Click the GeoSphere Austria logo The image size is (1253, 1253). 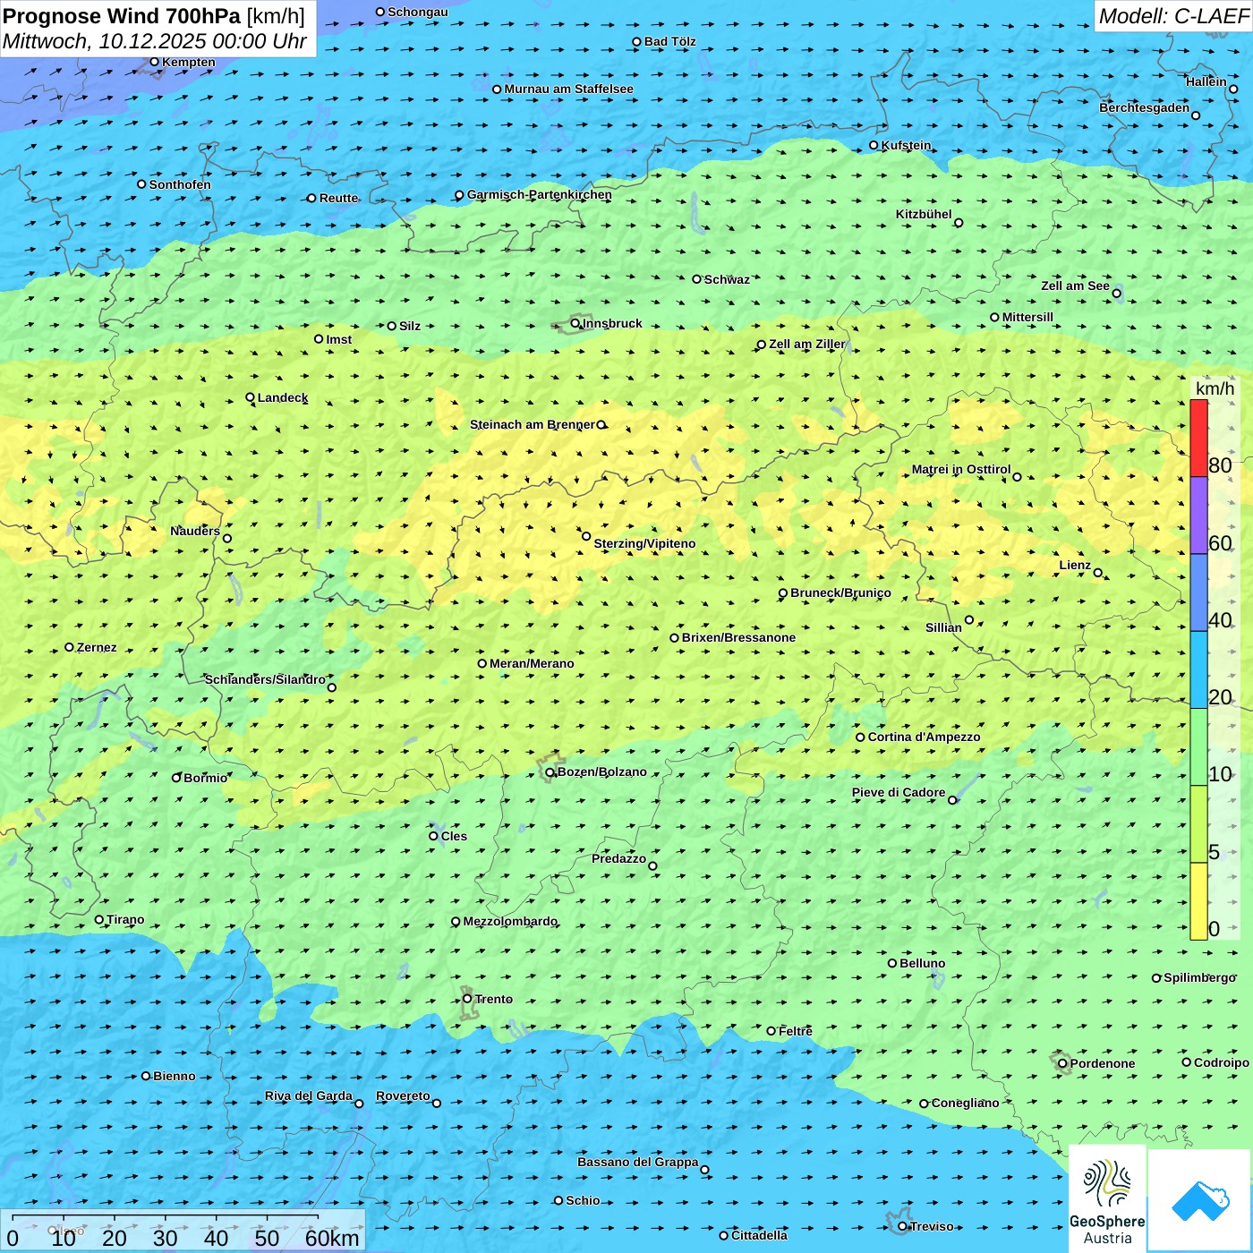tap(1107, 1199)
